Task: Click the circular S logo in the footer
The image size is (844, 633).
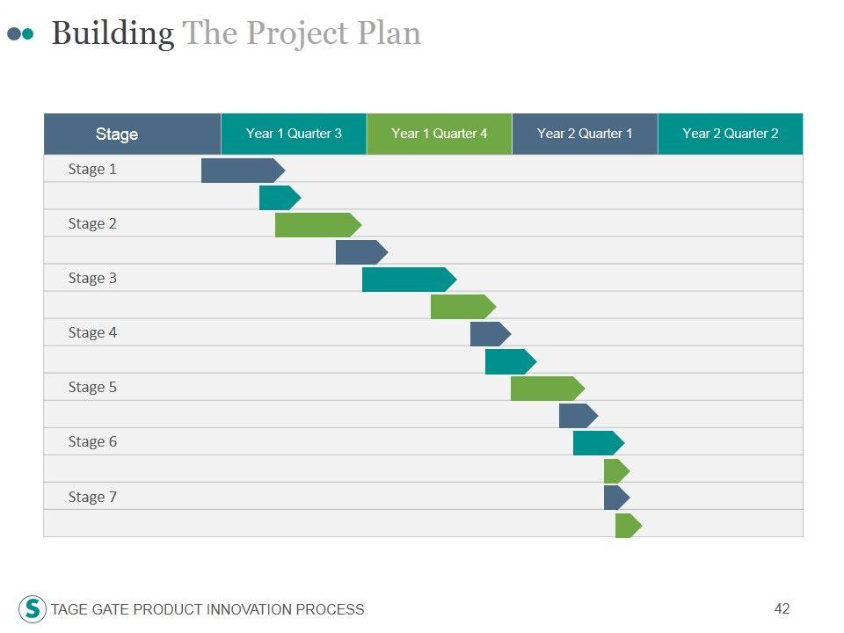Action: click(33, 608)
